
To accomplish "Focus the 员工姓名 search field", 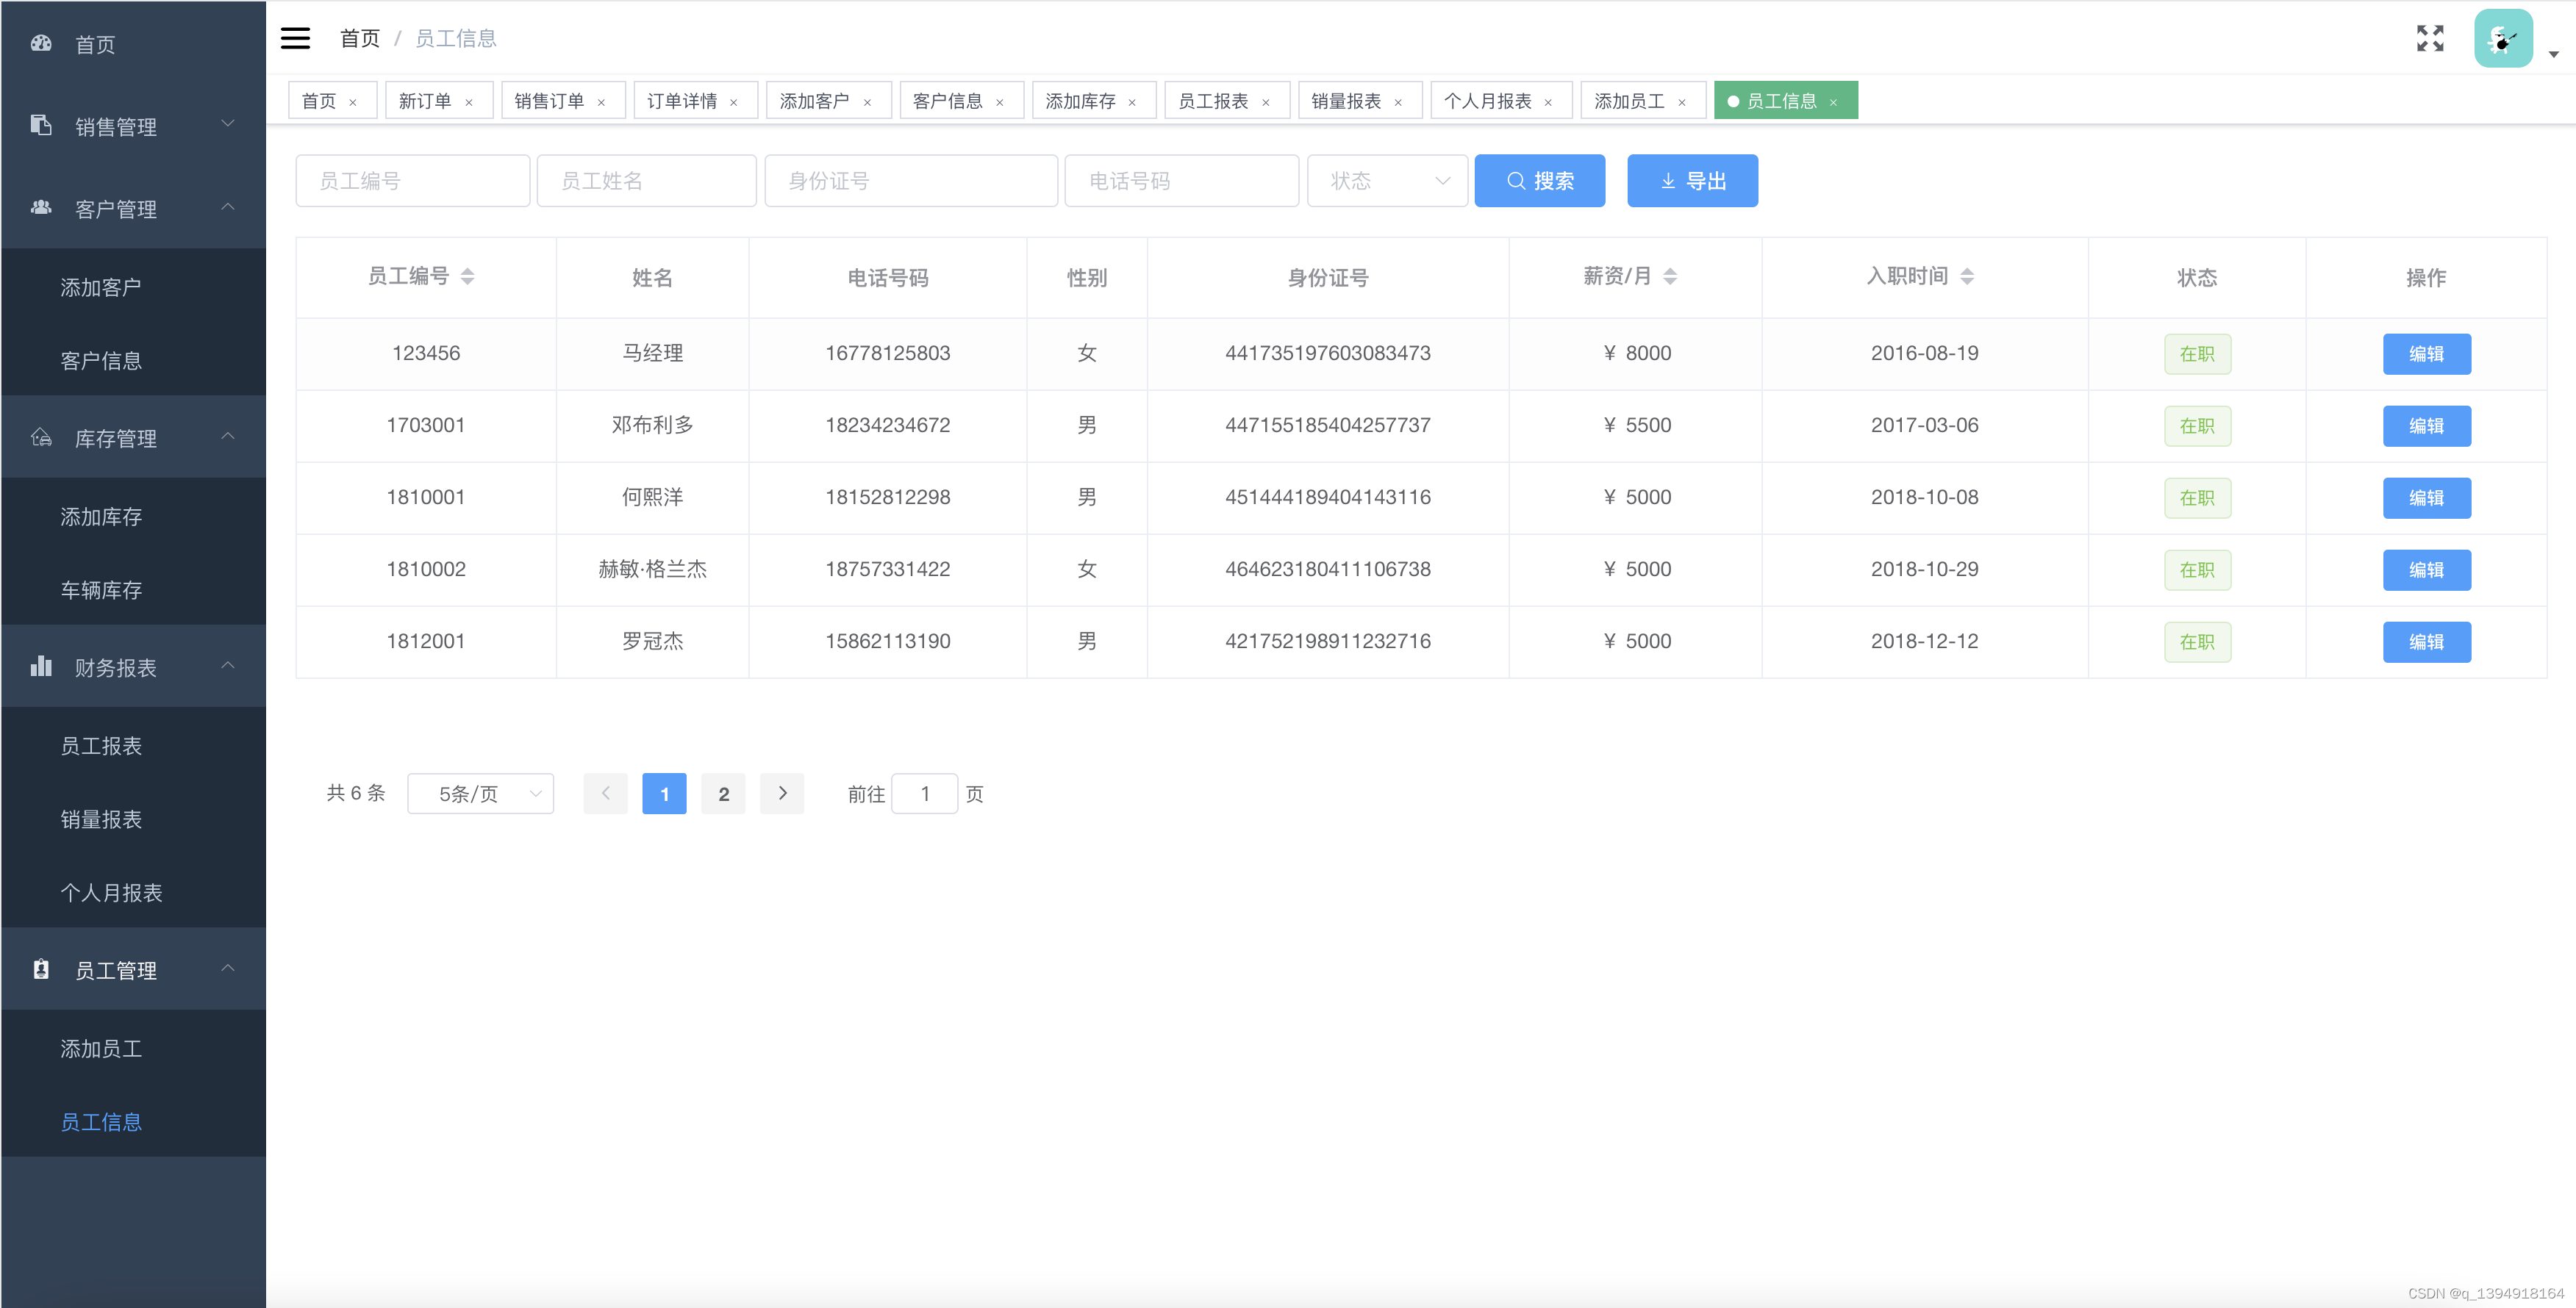I will [x=647, y=181].
